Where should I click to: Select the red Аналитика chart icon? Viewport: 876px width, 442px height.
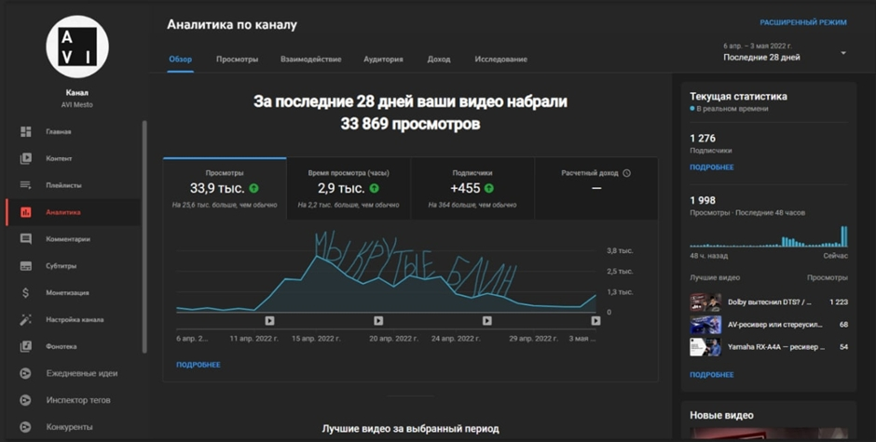tap(26, 212)
